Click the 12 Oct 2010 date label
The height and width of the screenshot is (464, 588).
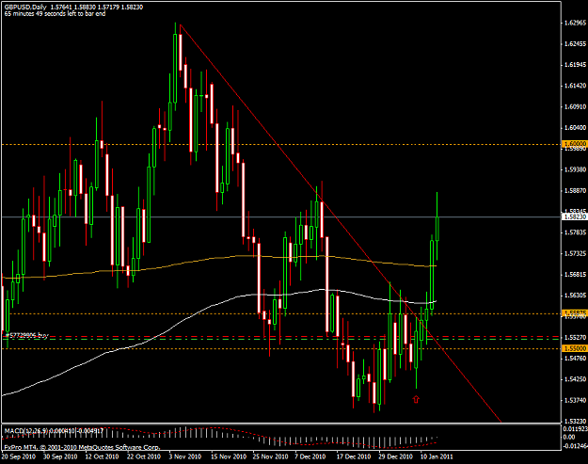[x=102, y=456]
